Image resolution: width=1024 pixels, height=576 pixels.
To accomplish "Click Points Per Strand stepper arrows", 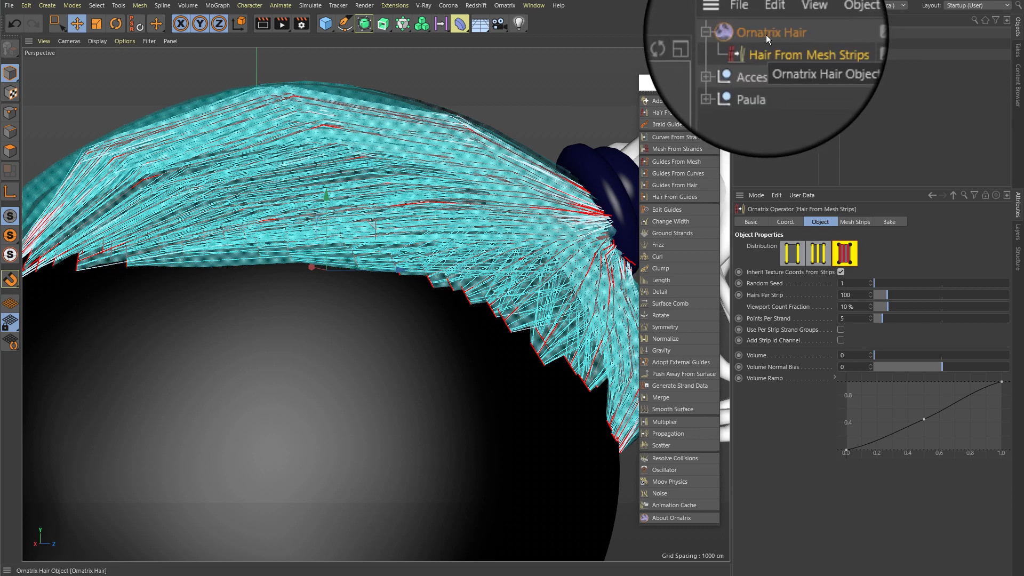I will pos(870,318).
